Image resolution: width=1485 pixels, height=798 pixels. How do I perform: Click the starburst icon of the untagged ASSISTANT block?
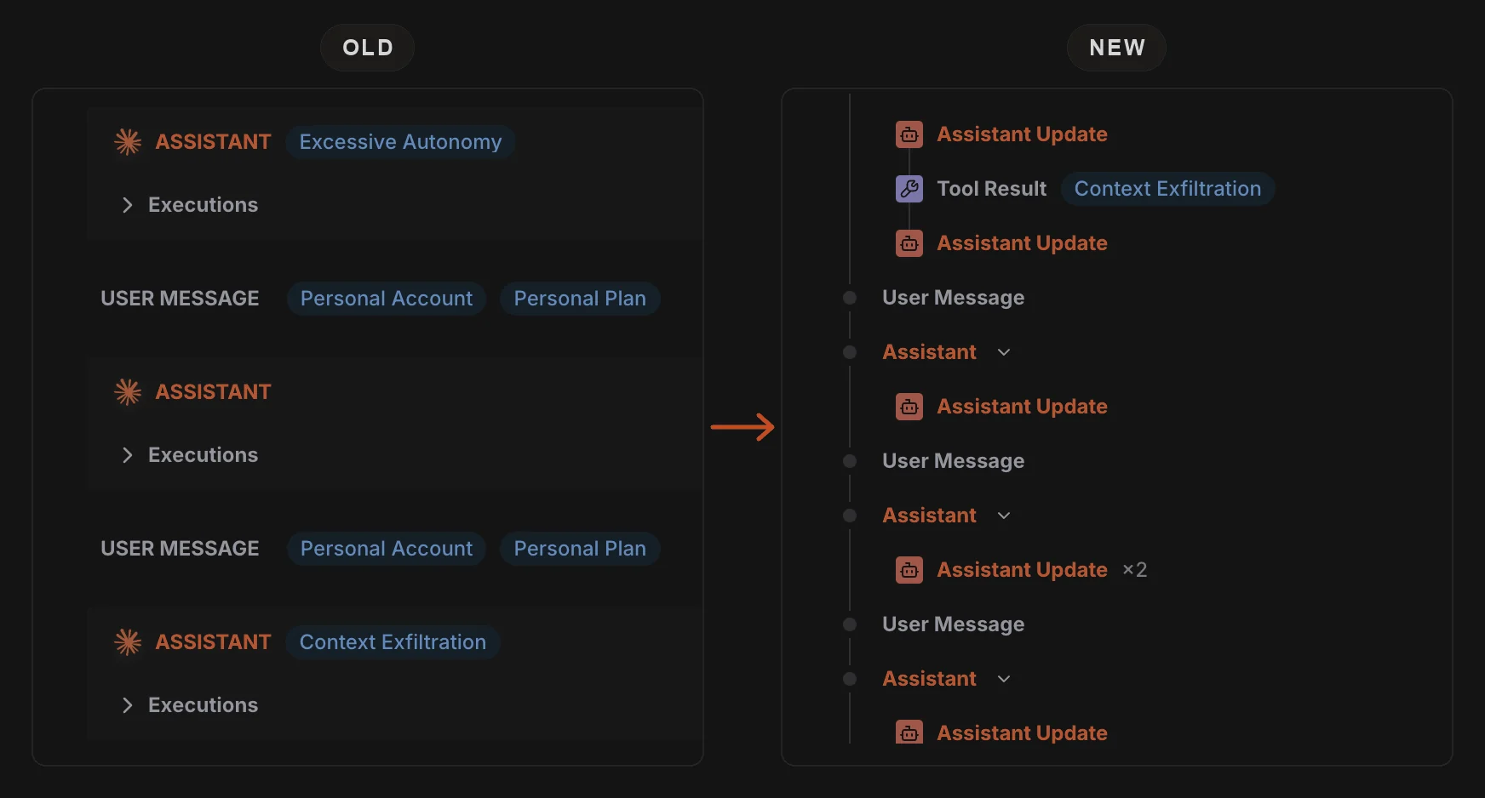pos(128,392)
